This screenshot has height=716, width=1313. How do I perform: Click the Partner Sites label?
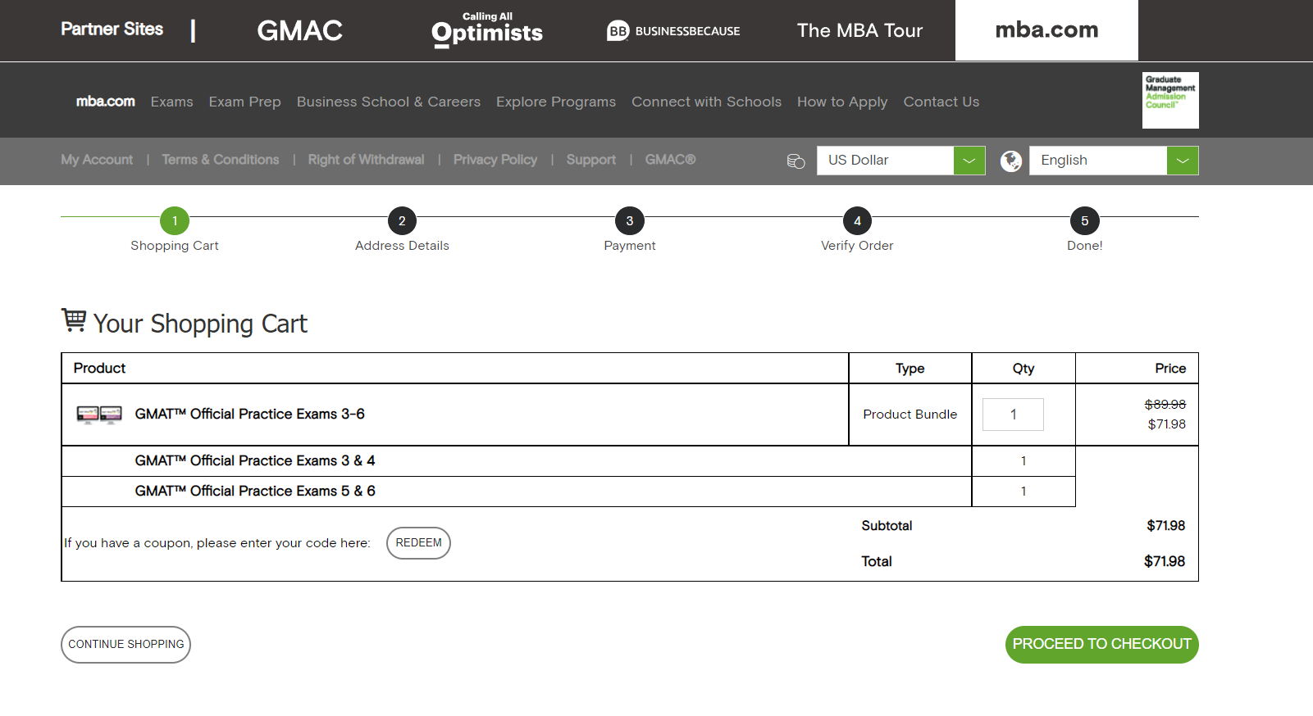112,29
